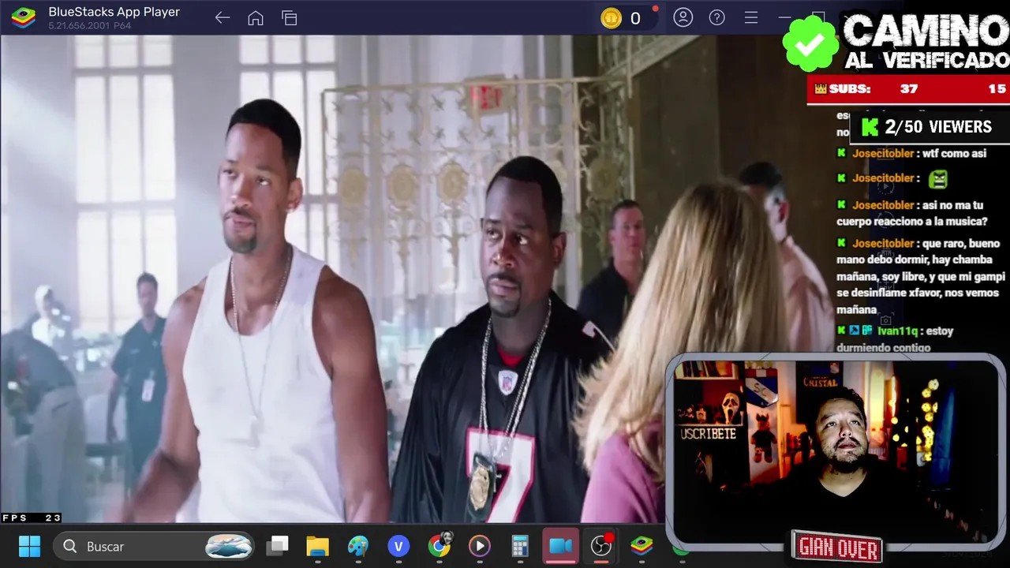Click the emoji in Josecitobler's message

coord(937,179)
